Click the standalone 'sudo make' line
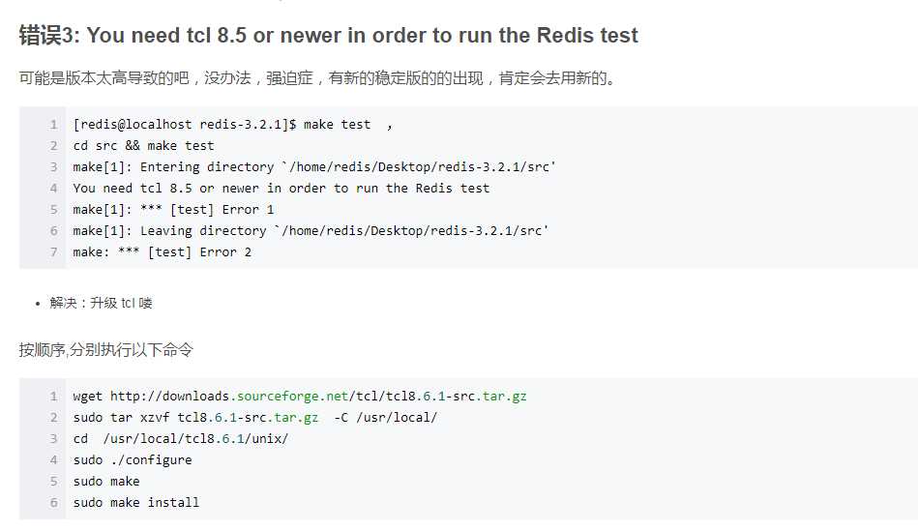Viewport: 918px width, 531px height. [106, 482]
